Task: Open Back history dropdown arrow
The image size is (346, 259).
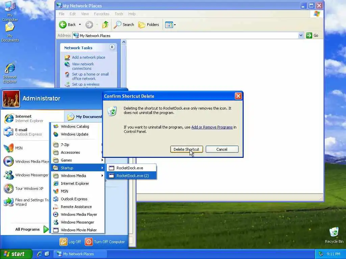Action: 80,25
